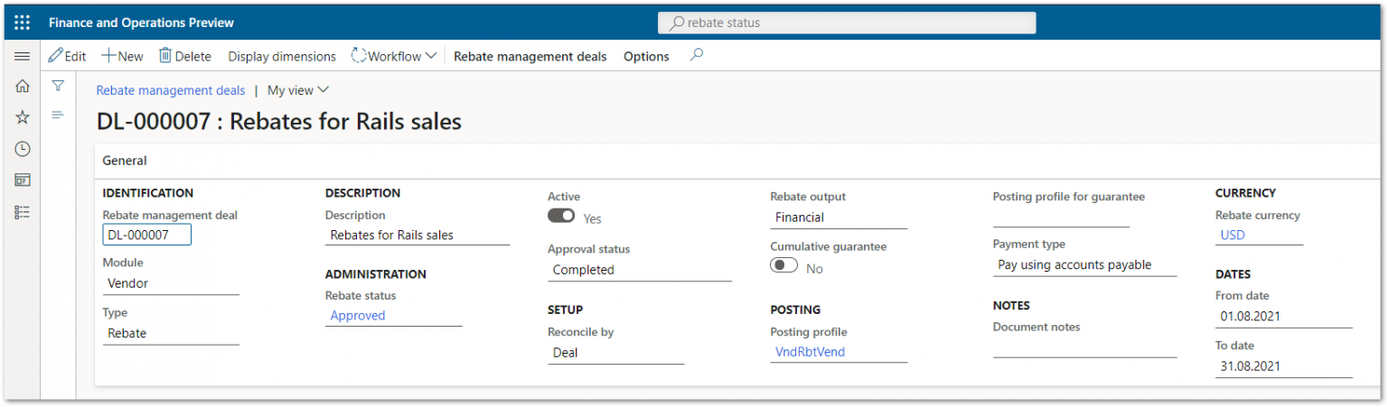Open the Rebate management deals tab
The width and height of the screenshot is (1388, 407).
pyautogui.click(x=530, y=56)
